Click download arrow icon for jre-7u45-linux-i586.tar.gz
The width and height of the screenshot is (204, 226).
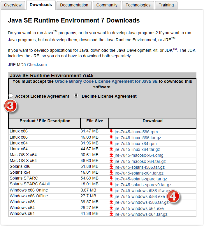(x=111, y=137)
